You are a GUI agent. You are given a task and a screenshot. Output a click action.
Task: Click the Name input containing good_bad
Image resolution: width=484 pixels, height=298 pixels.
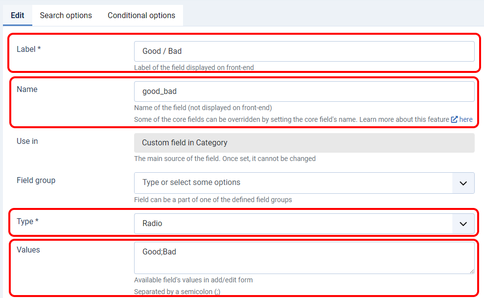(304, 92)
